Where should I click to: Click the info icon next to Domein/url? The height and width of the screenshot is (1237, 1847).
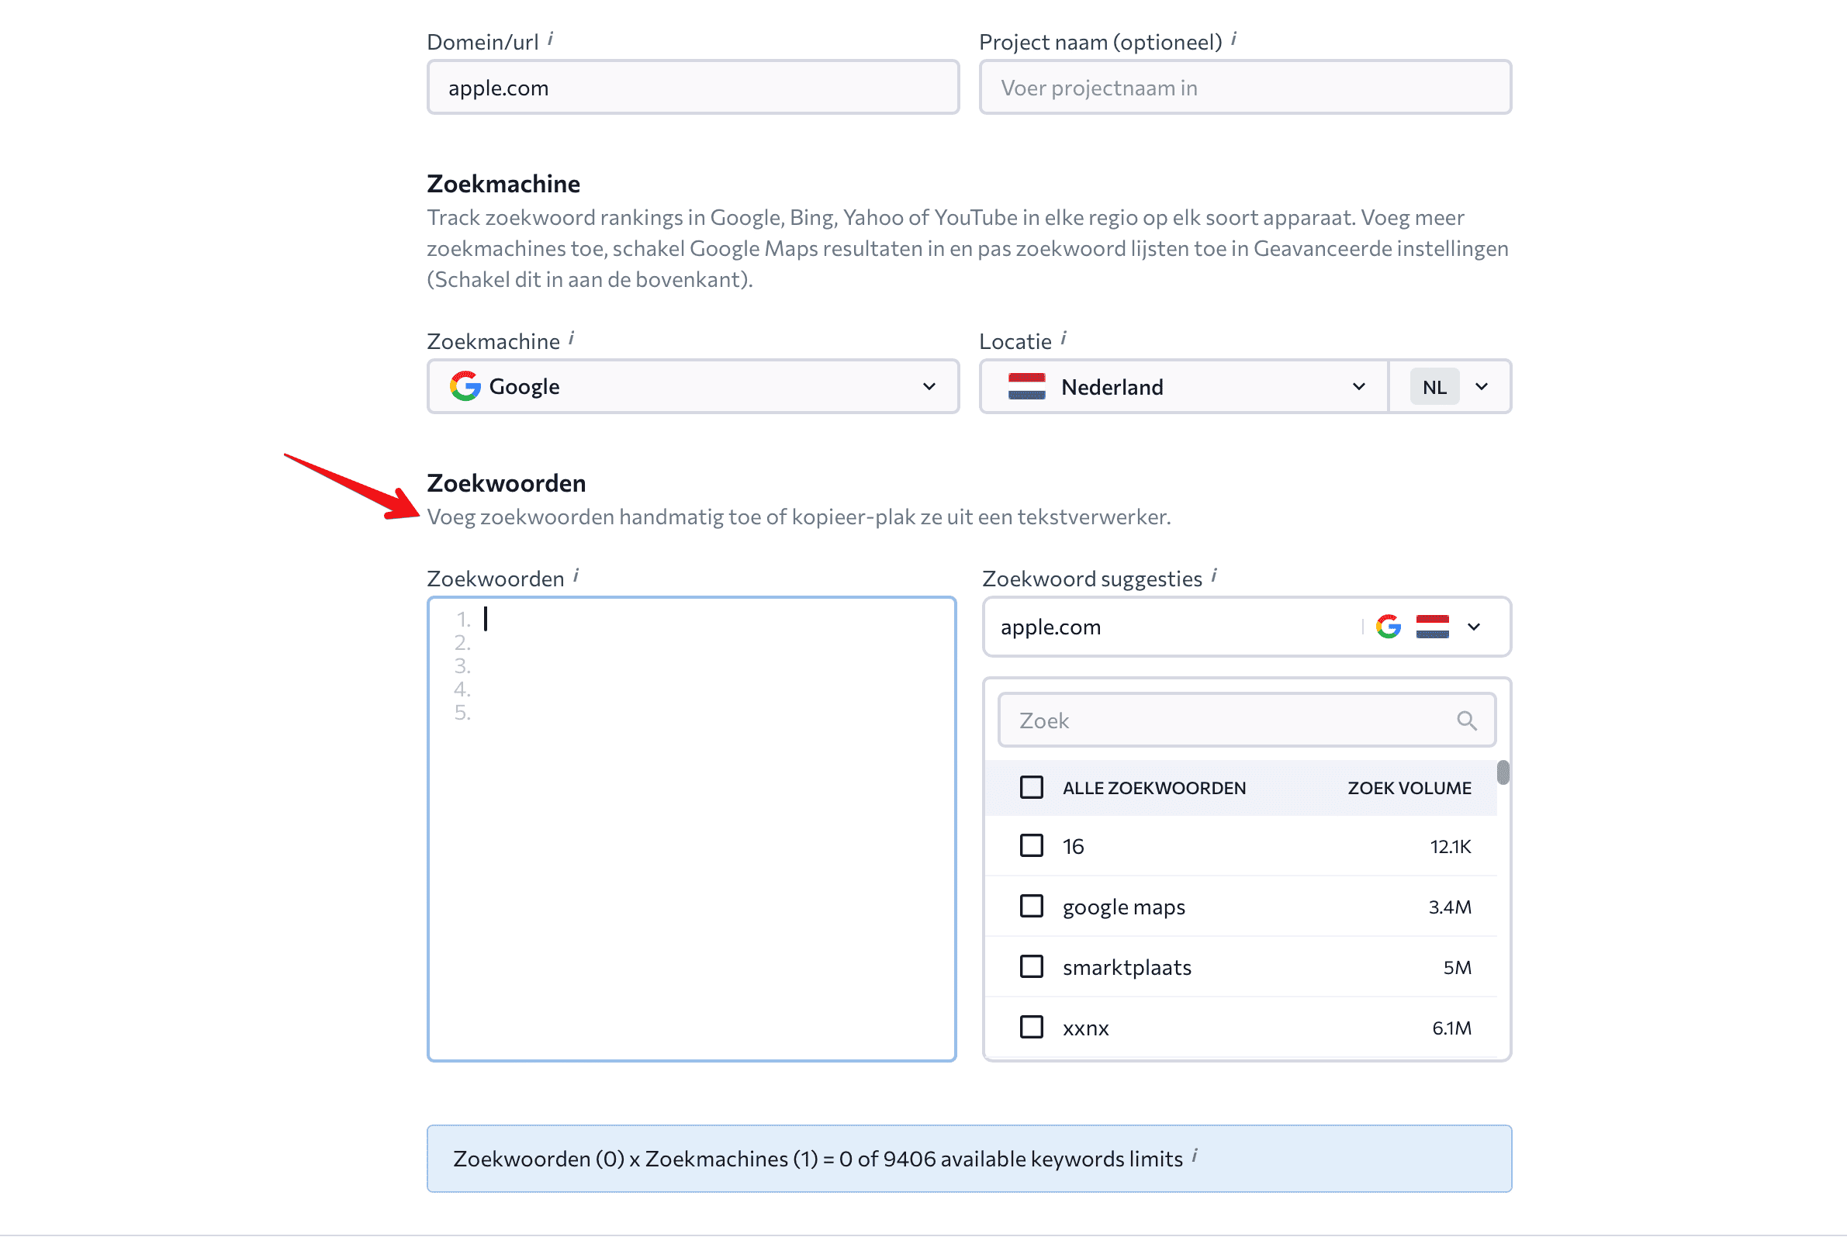tap(551, 38)
